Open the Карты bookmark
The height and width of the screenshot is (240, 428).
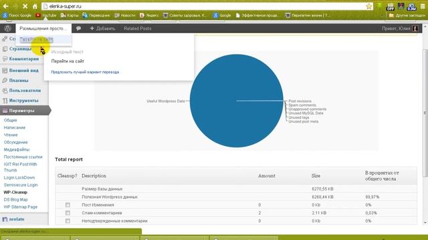(70, 15)
